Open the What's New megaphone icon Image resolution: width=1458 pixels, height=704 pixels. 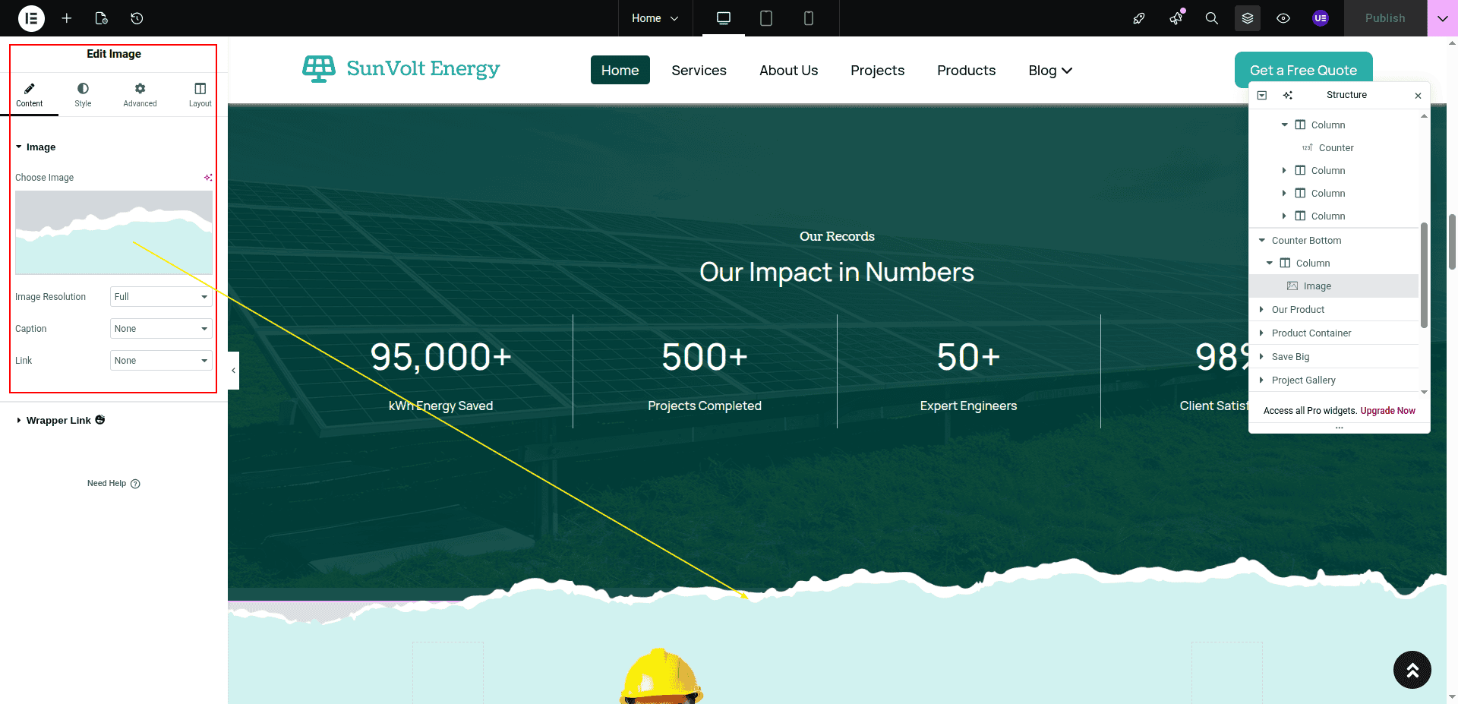(x=1176, y=18)
